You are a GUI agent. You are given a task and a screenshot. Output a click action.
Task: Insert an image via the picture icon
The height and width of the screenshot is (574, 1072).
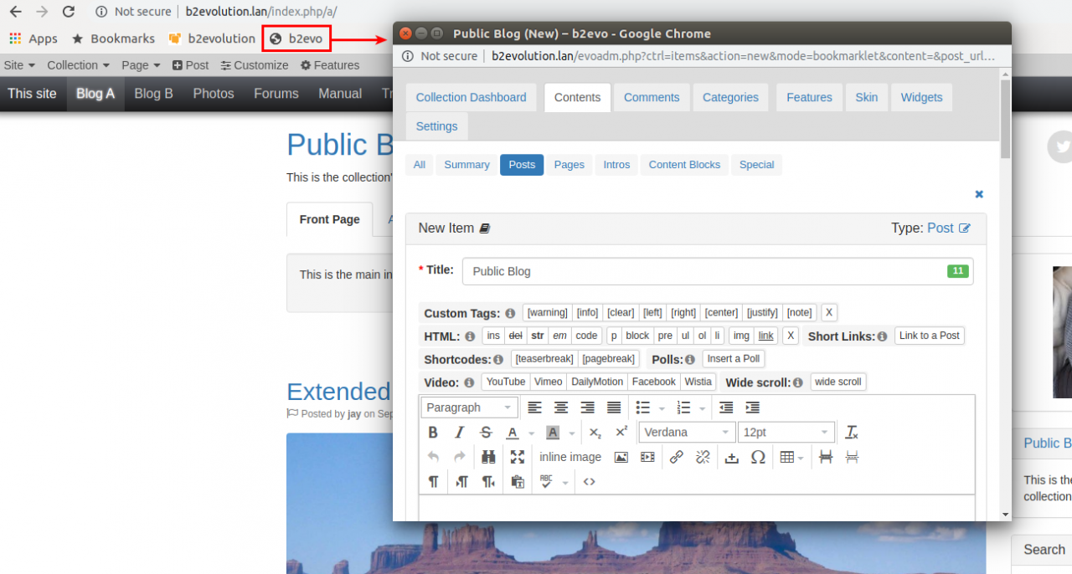click(x=621, y=457)
